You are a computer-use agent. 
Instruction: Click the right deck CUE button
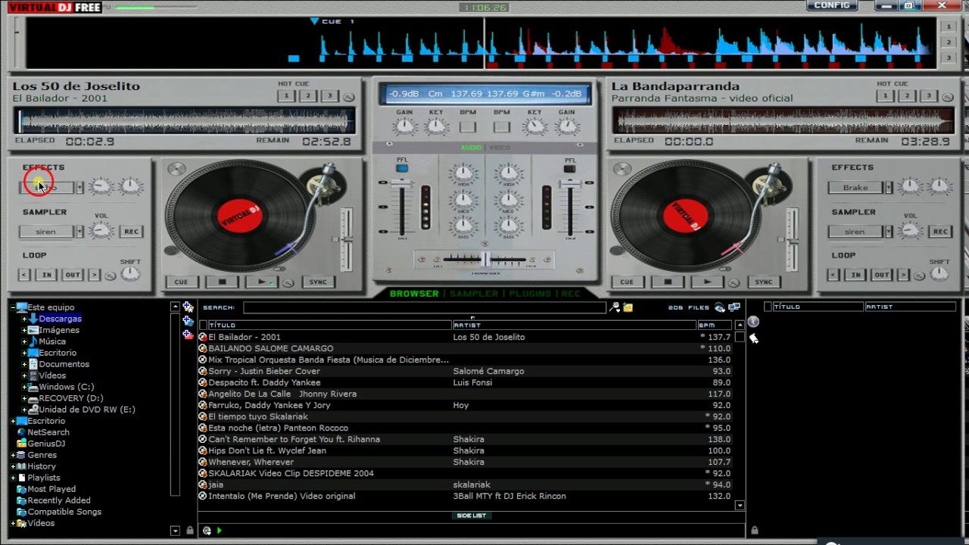[627, 282]
